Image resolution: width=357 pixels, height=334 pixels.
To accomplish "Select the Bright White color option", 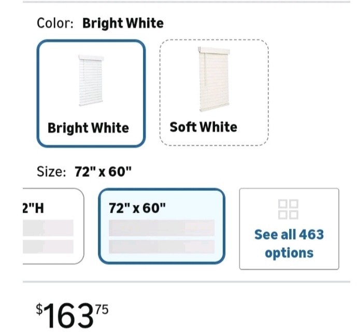I will tap(91, 93).
